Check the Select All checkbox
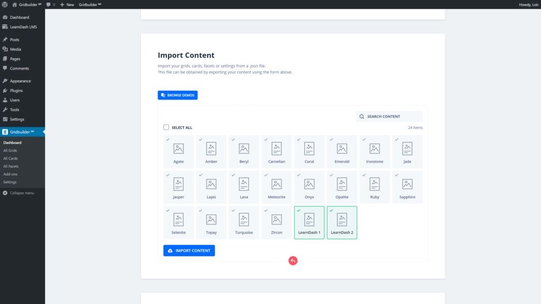 tap(166, 128)
